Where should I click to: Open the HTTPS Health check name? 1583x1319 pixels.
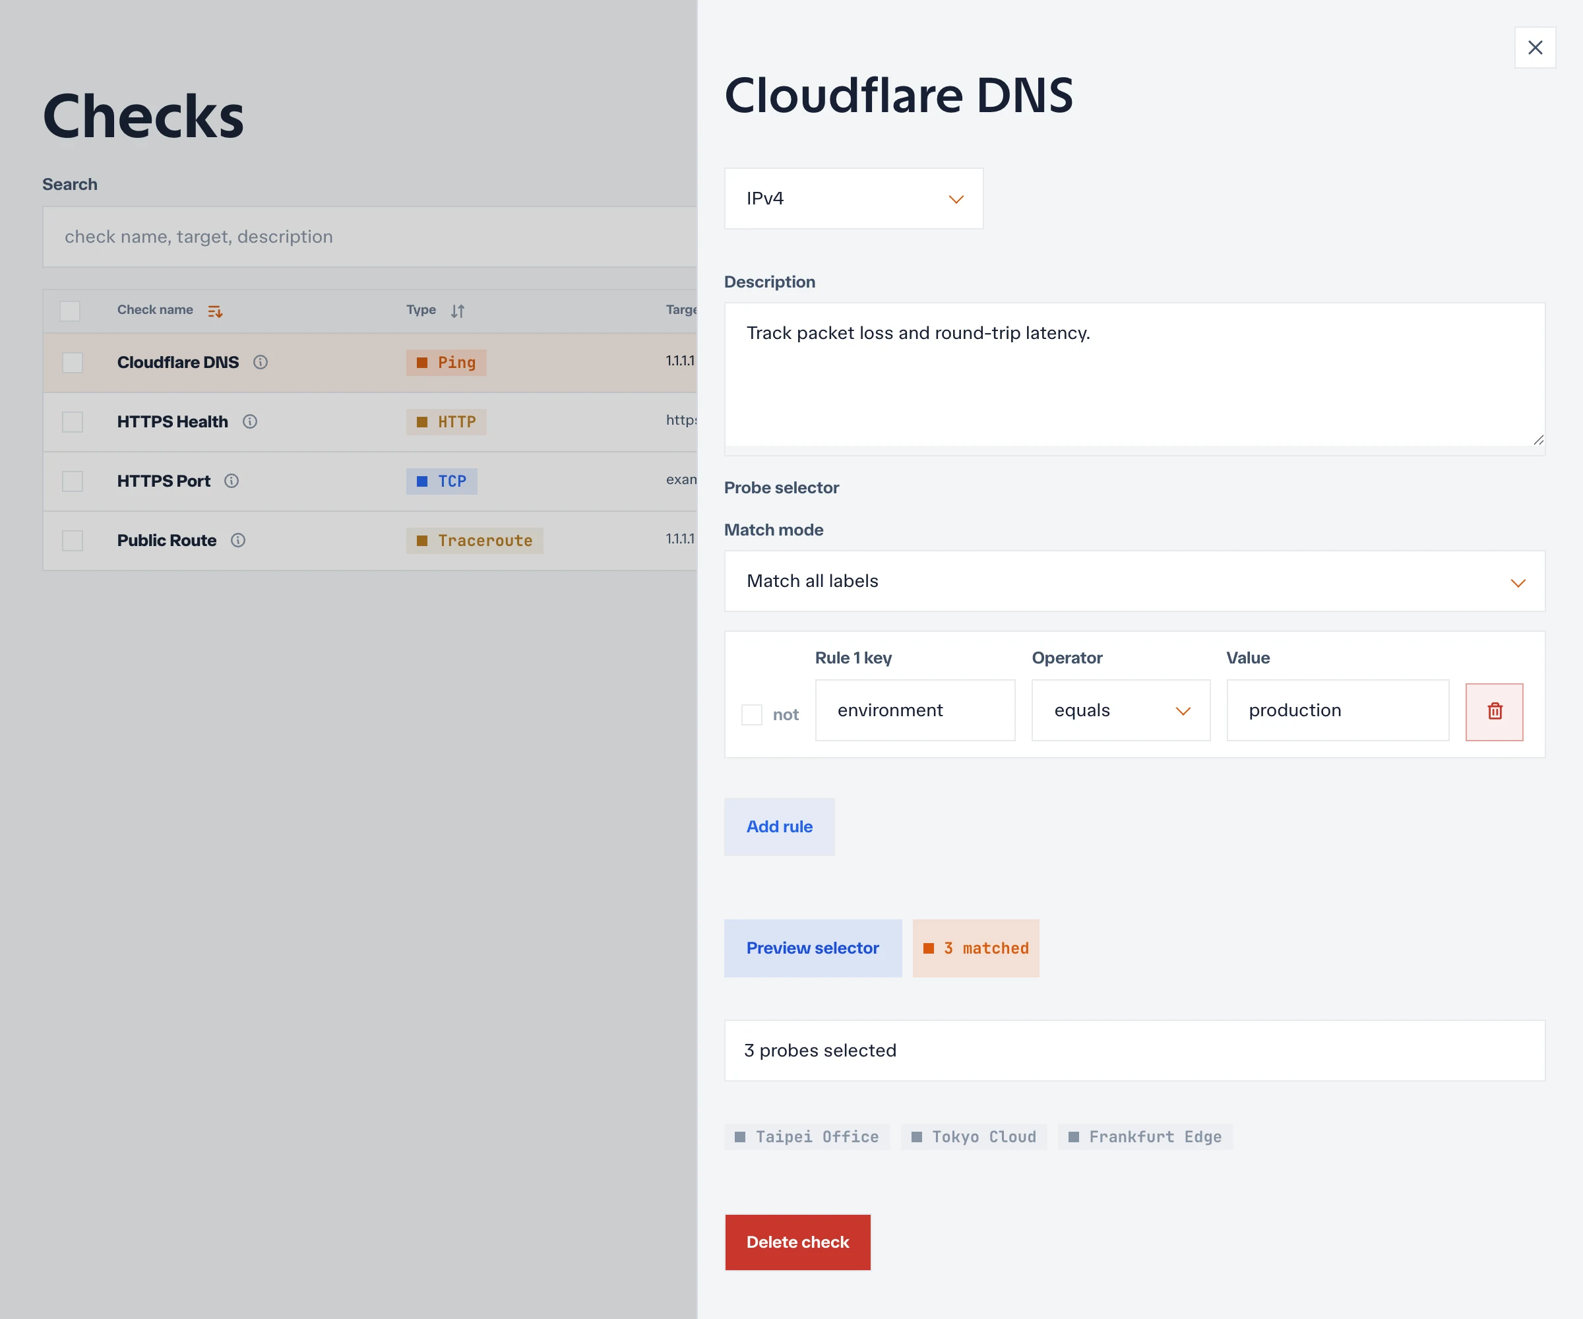173,422
